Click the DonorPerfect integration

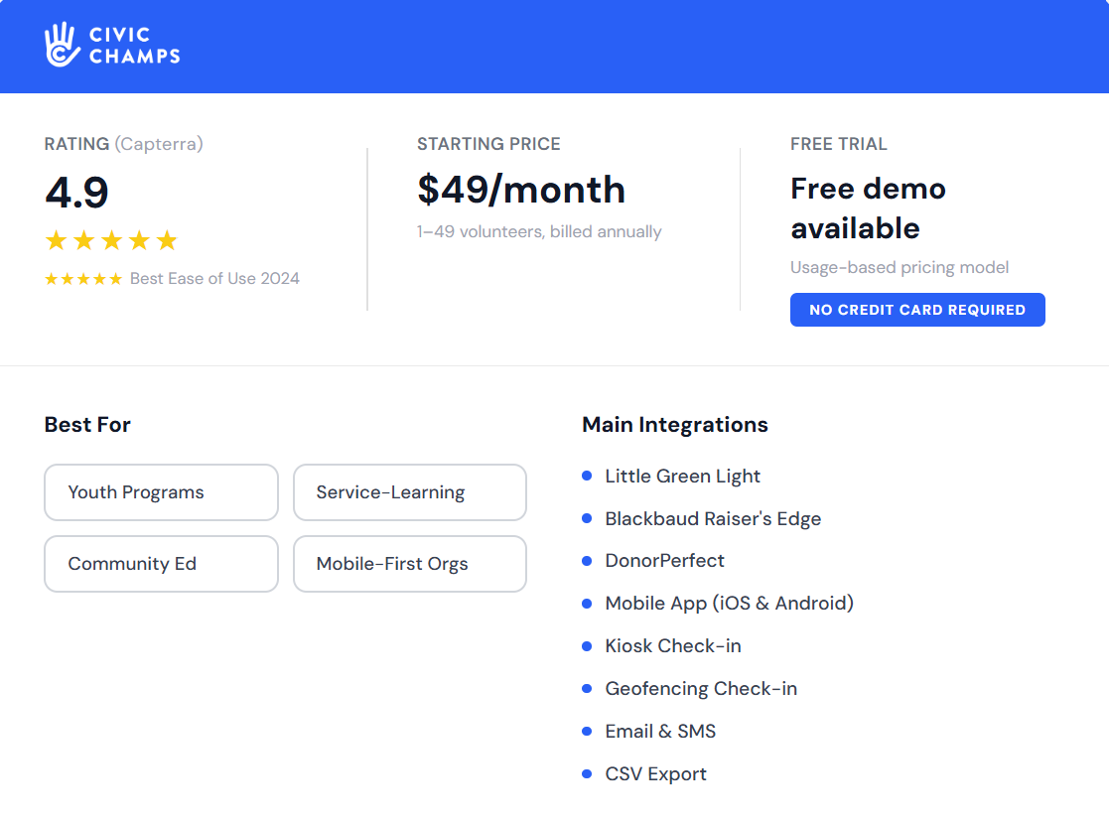coord(664,561)
